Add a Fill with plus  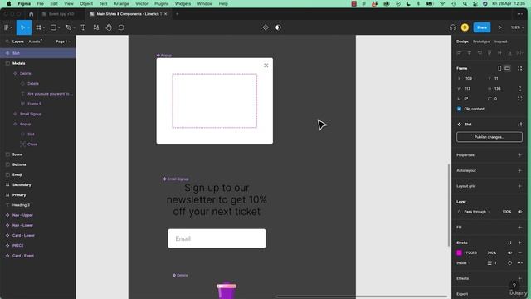pos(520,227)
